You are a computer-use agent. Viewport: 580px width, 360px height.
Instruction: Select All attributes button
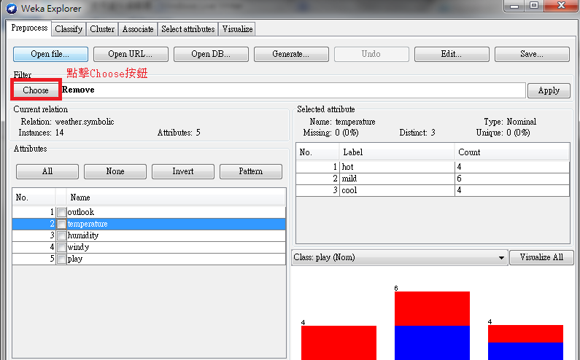[x=47, y=171]
